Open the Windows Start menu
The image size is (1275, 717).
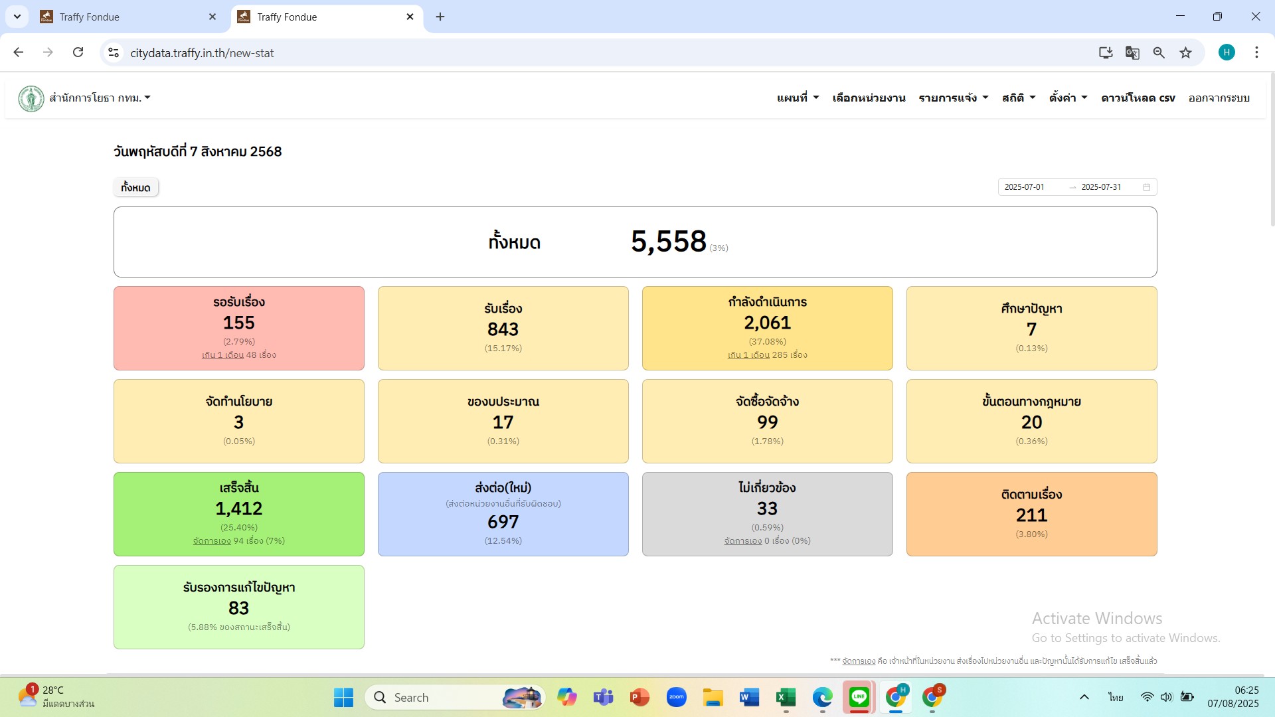343,697
